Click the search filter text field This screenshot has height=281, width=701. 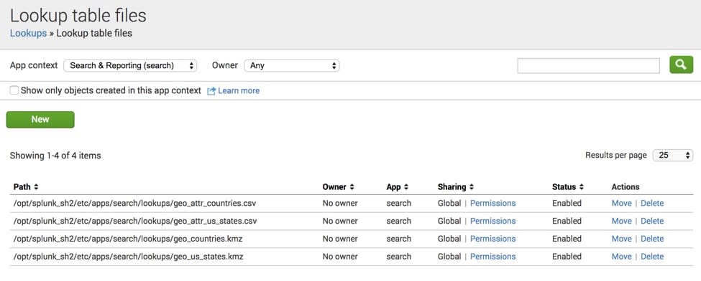pyautogui.click(x=588, y=65)
